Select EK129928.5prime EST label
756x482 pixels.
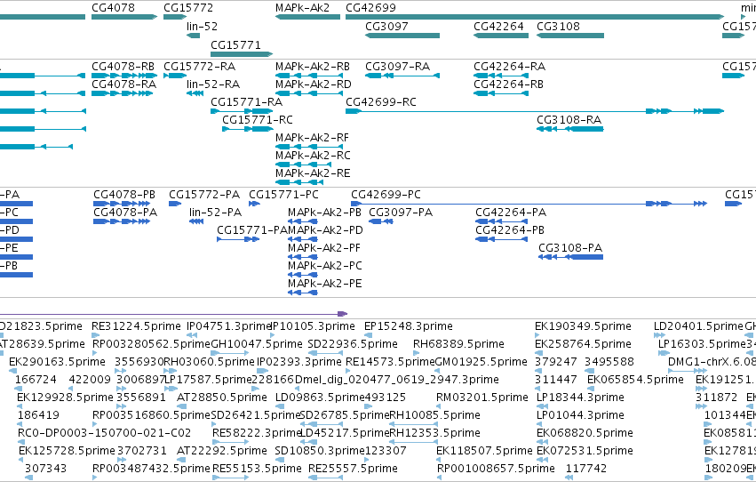tap(65, 398)
